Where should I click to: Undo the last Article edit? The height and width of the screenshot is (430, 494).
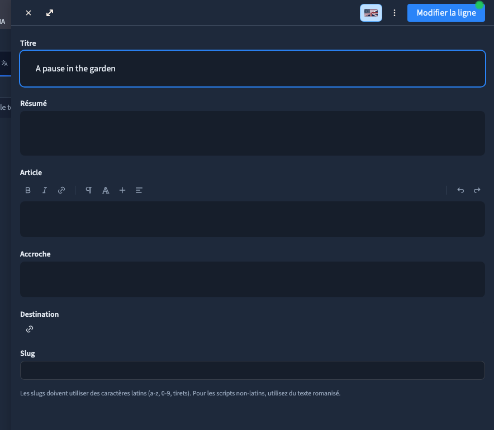[x=460, y=190]
